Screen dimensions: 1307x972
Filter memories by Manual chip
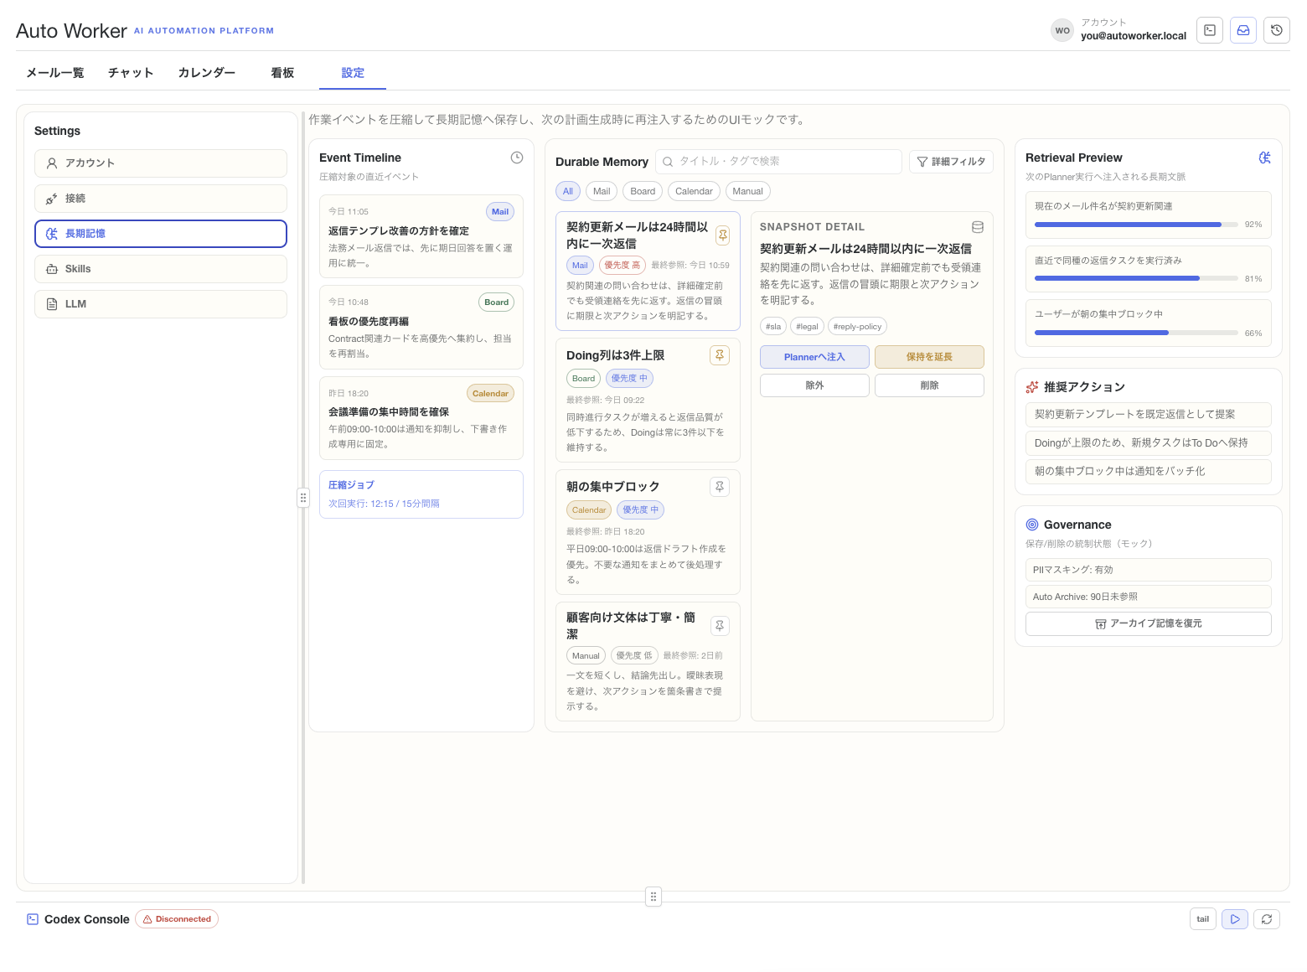pos(747,191)
